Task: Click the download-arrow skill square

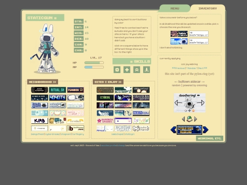Action: tap(146, 70)
